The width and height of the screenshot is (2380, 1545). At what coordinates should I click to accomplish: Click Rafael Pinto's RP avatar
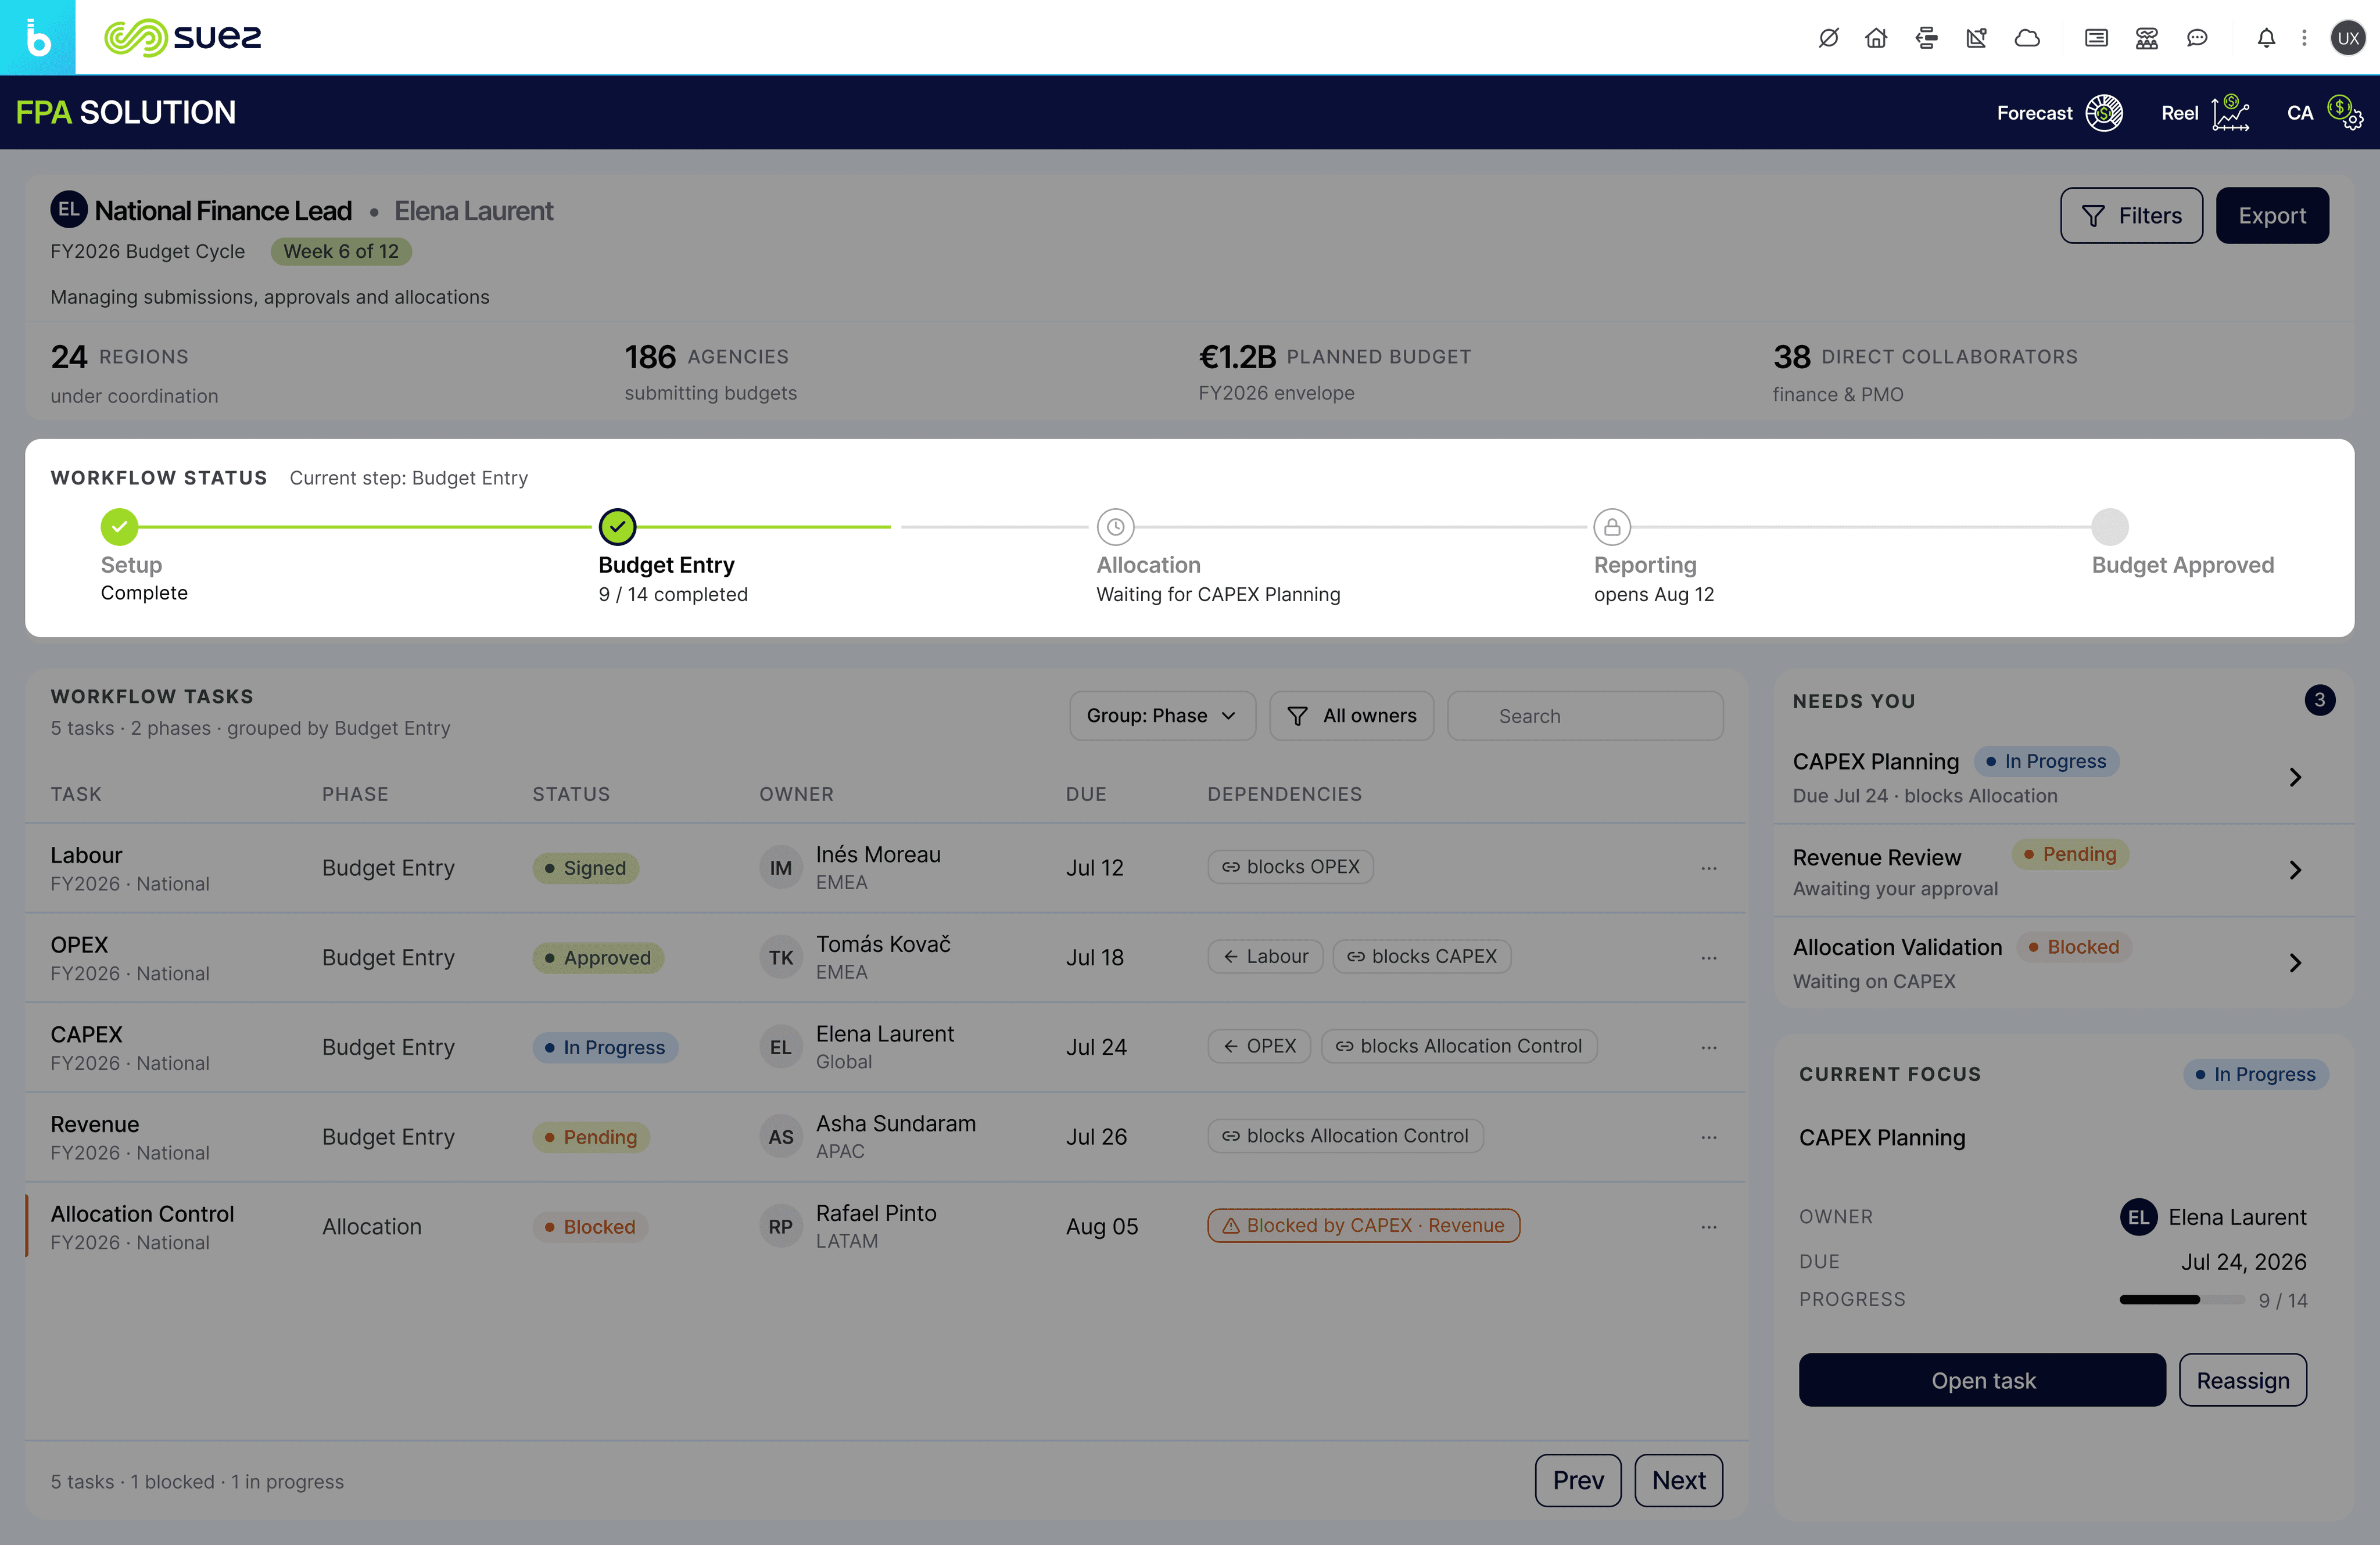point(781,1227)
